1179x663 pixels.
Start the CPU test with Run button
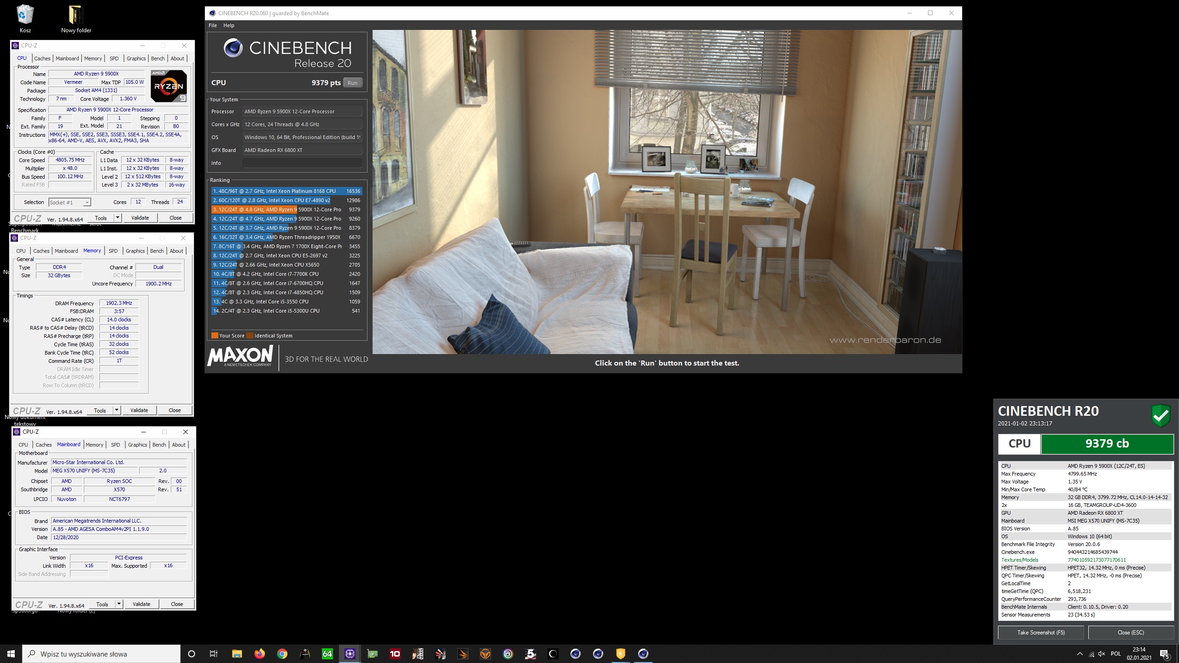pos(352,83)
